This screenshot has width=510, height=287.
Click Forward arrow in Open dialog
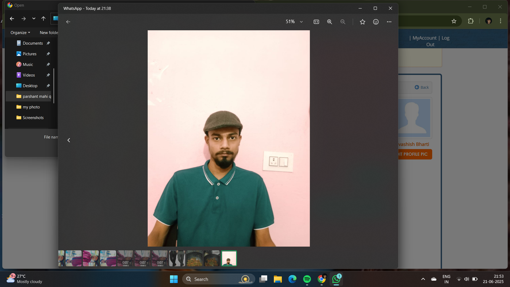[x=24, y=19]
